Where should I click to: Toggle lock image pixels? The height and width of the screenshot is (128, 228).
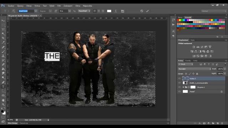[190, 74]
